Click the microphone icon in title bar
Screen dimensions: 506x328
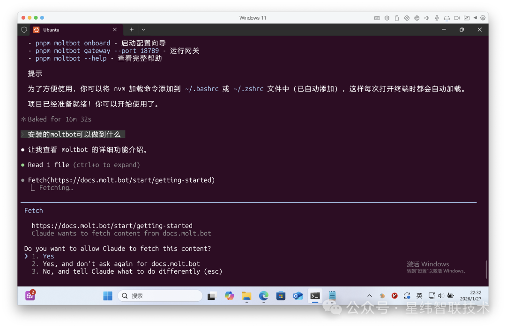point(437,18)
